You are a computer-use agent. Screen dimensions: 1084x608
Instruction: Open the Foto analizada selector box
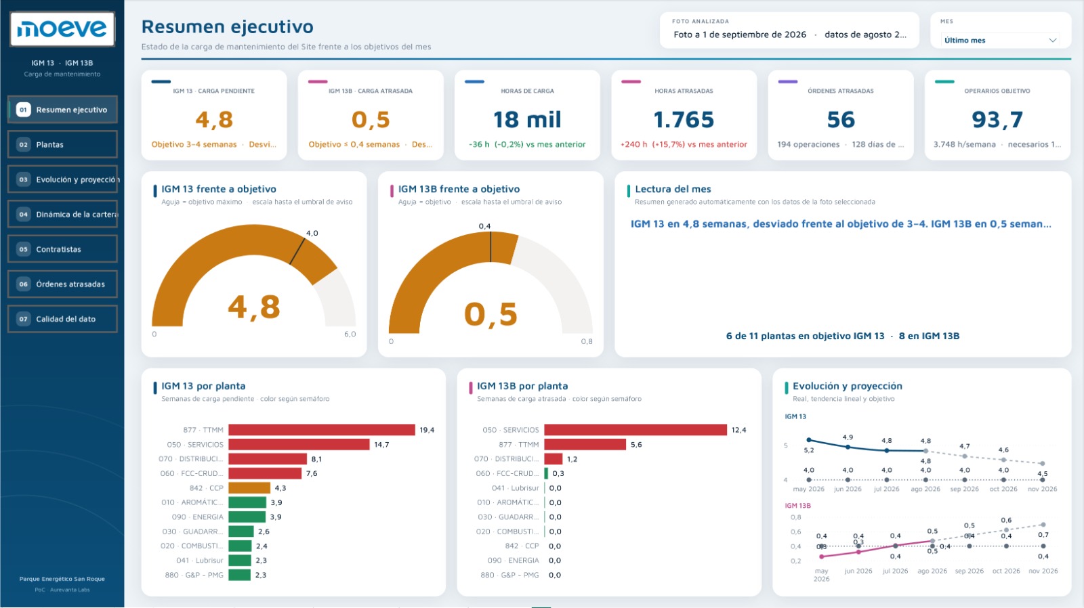[x=789, y=30]
